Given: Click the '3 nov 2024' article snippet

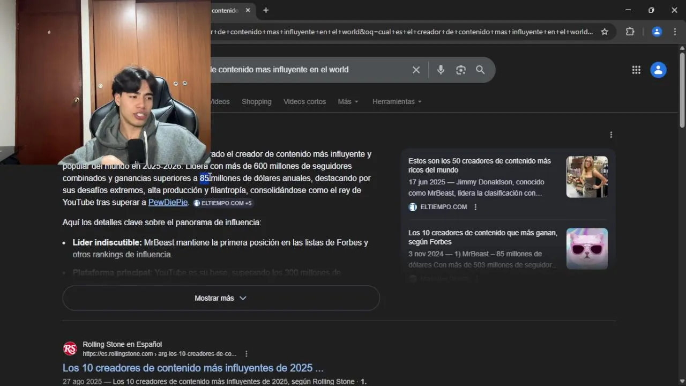Looking at the screenshot, I should [482, 259].
